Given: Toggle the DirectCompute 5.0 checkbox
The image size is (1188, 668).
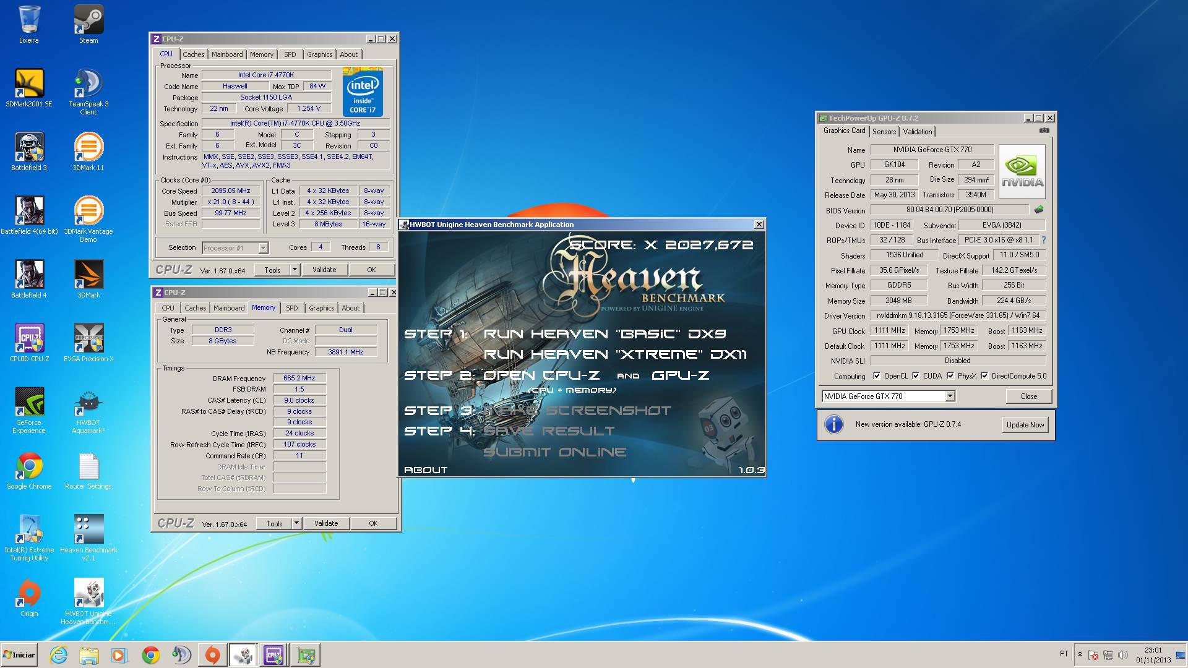Looking at the screenshot, I should 984,376.
